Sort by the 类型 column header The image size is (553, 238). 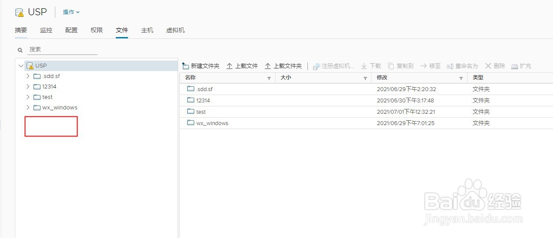(478, 78)
